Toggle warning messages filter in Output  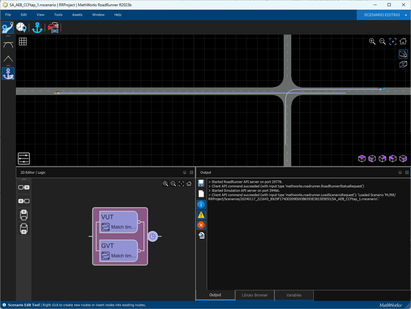click(201, 215)
